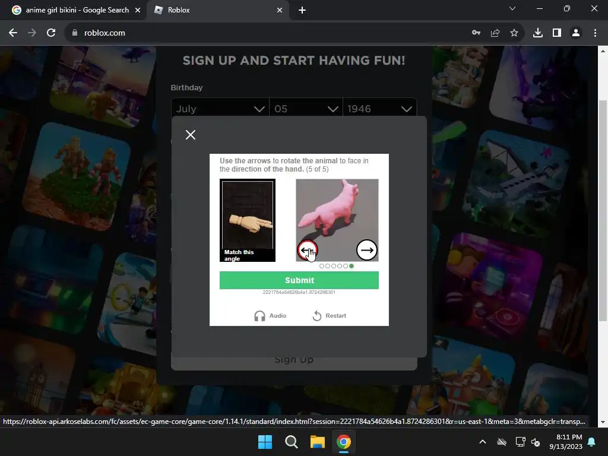Submit the captcha answer
This screenshot has height=456, width=608.
[299, 280]
